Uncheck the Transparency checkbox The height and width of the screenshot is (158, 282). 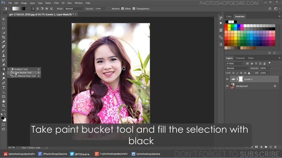coord(134,9)
